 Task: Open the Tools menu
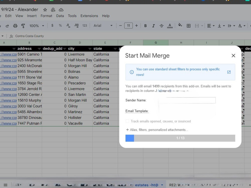coord(72,16)
